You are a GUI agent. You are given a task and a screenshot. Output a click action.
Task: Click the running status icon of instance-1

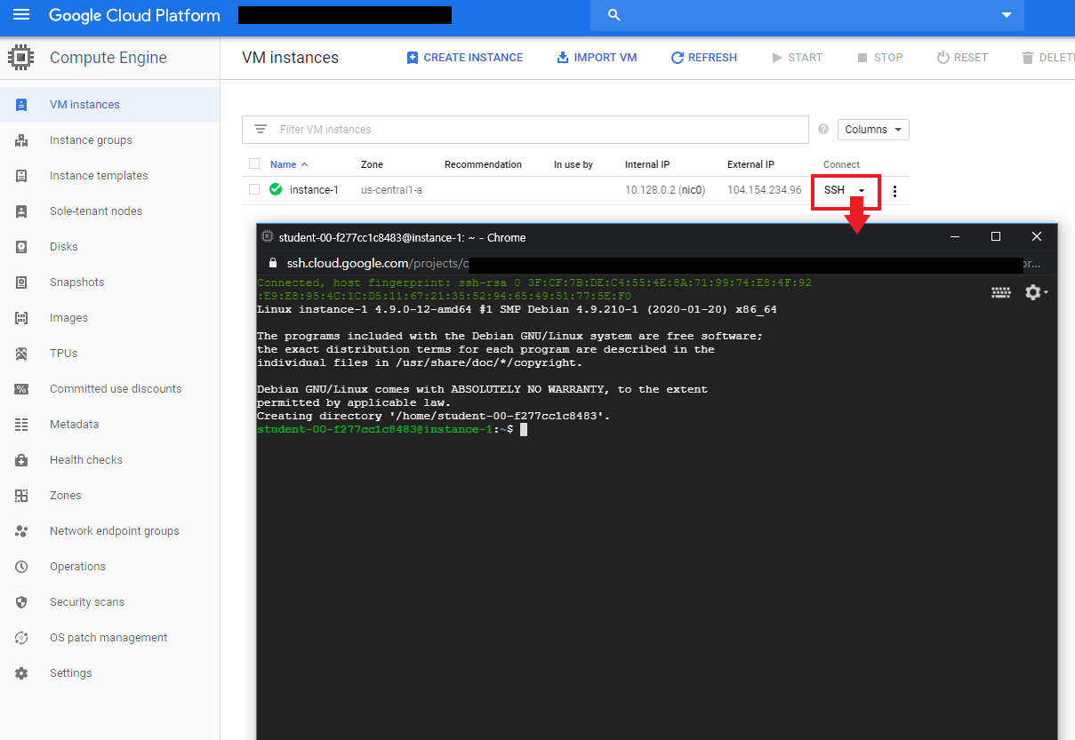(x=276, y=190)
